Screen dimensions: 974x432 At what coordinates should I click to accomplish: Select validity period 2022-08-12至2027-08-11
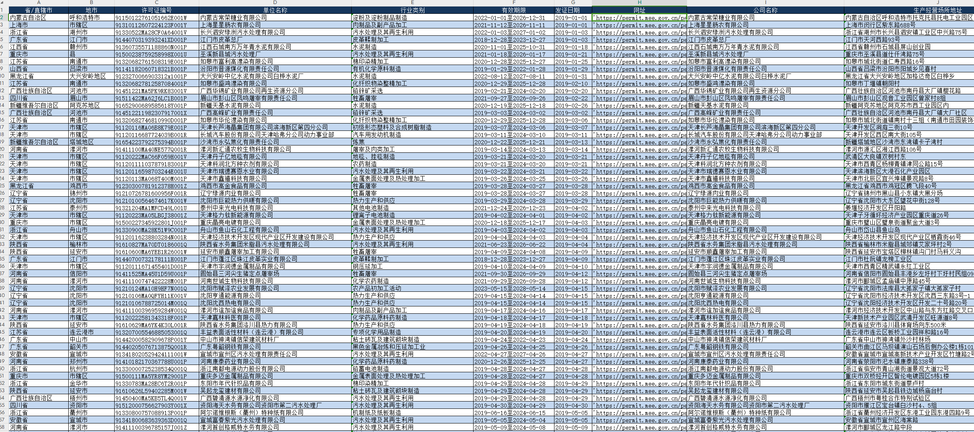[514, 76]
